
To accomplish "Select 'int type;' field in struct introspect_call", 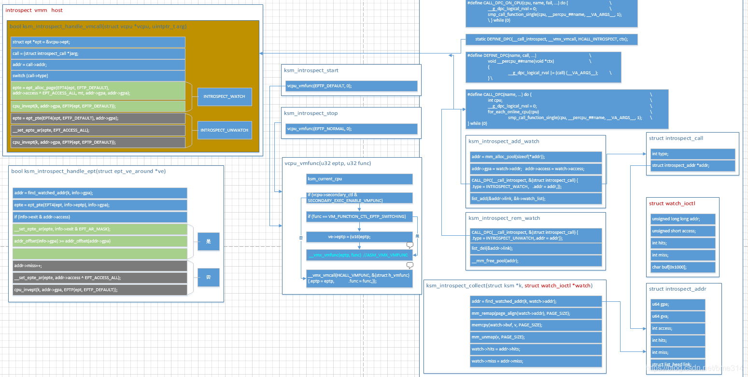I will [692, 154].
